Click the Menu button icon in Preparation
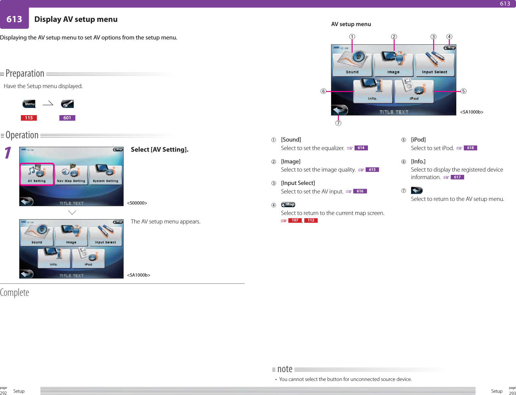Image resolution: width=516 pixels, height=395 pixels. point(29,104)
